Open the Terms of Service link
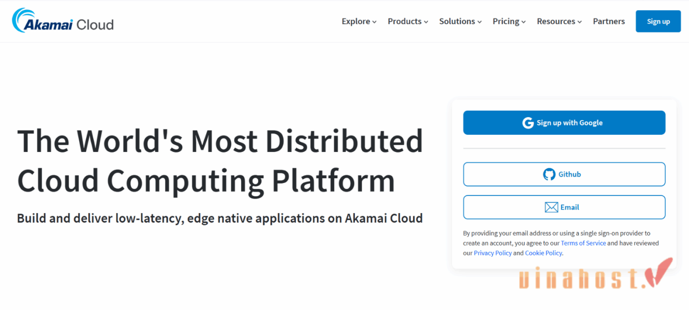Screen dimensions: 689x310 click(583, 243)
